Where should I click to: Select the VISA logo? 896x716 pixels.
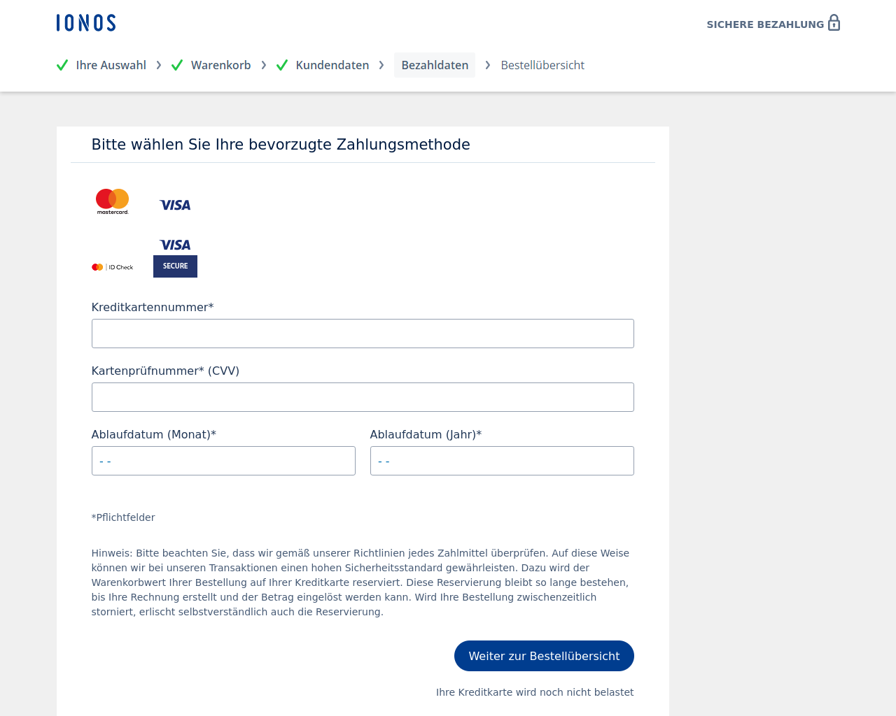pyautogui.click(x=175, y=205)
